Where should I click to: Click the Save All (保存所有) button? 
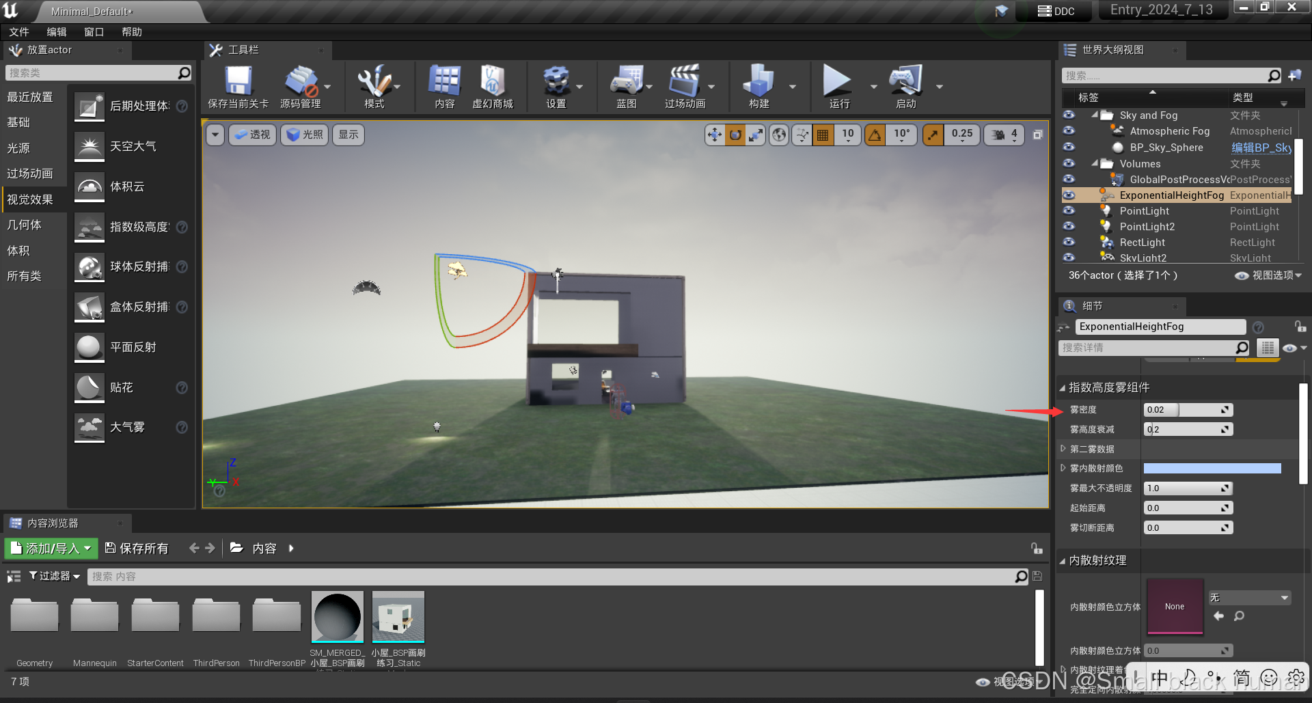tap(137, 548)
